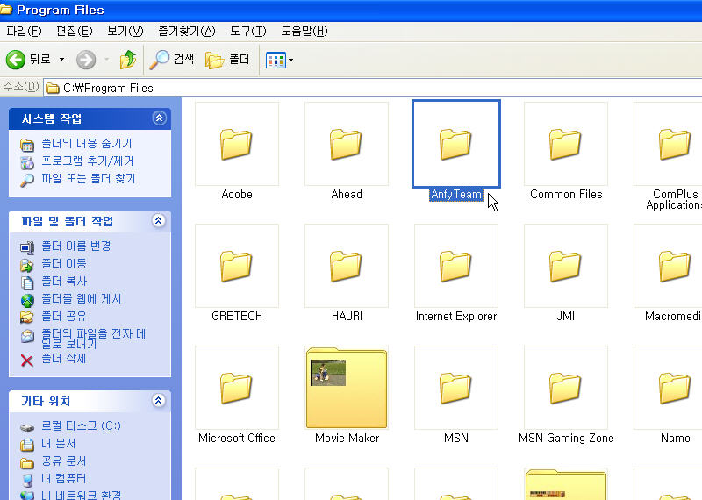
Task: Click 폴더 삭제 link
Action: coord(63,358)
